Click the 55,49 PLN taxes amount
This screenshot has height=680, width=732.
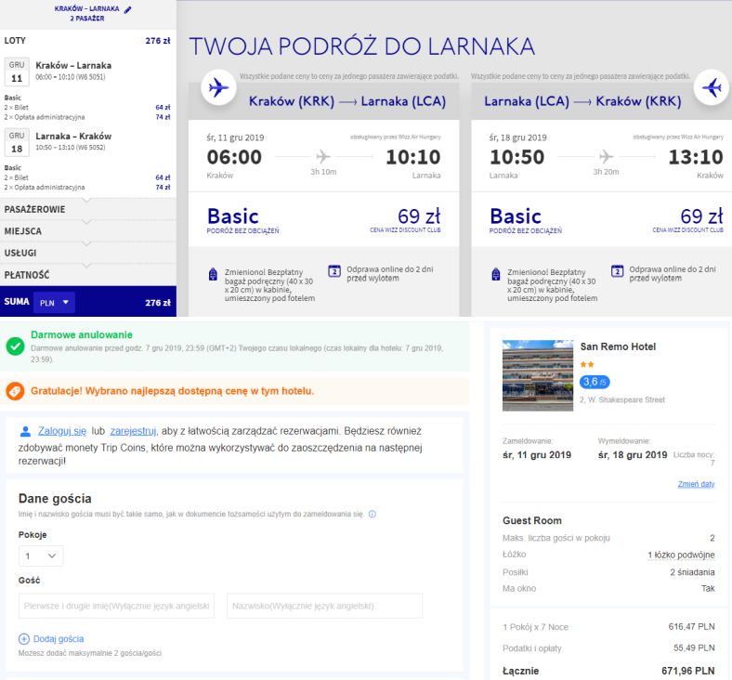pyautogui.click(x=694, y=648)
